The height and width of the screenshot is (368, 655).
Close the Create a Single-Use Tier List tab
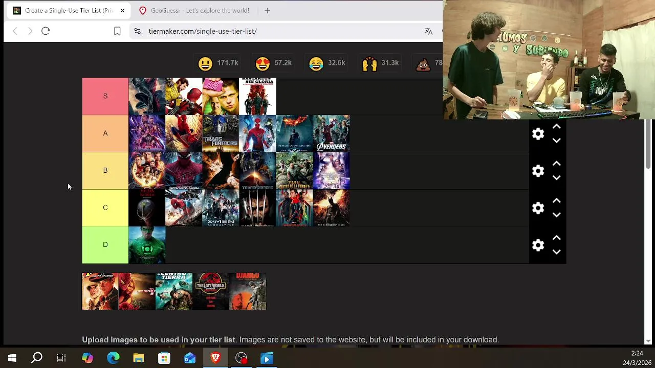(122, 10)
